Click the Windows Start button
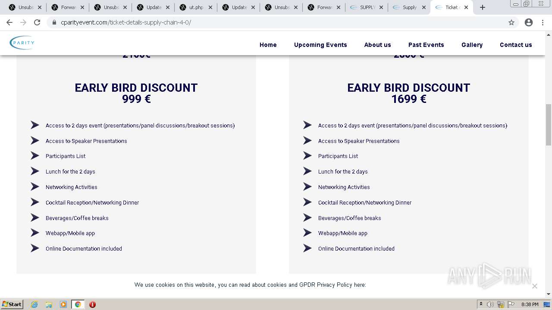Viewport: 552px width, 310px height. pyautogui.click(x=12, y=304)
